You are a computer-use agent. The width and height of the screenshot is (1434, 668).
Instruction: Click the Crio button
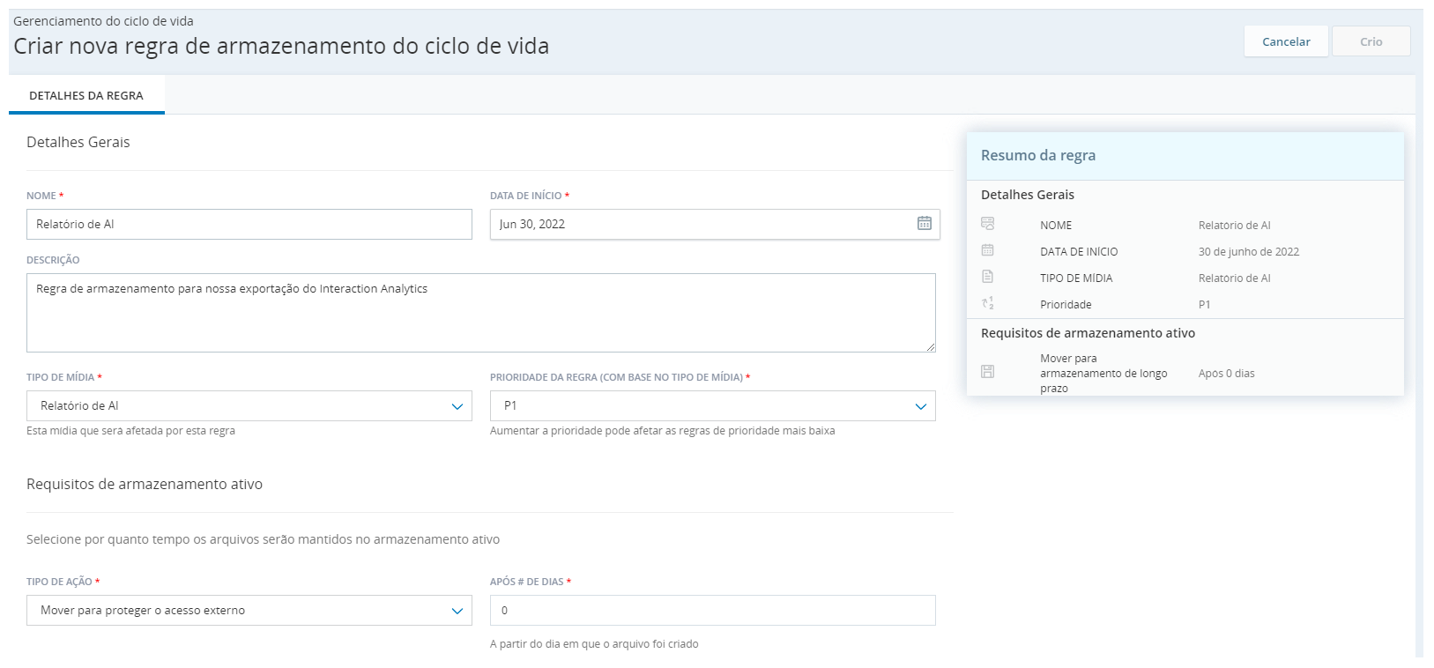pyautogui.click(x=1371, y=41)
